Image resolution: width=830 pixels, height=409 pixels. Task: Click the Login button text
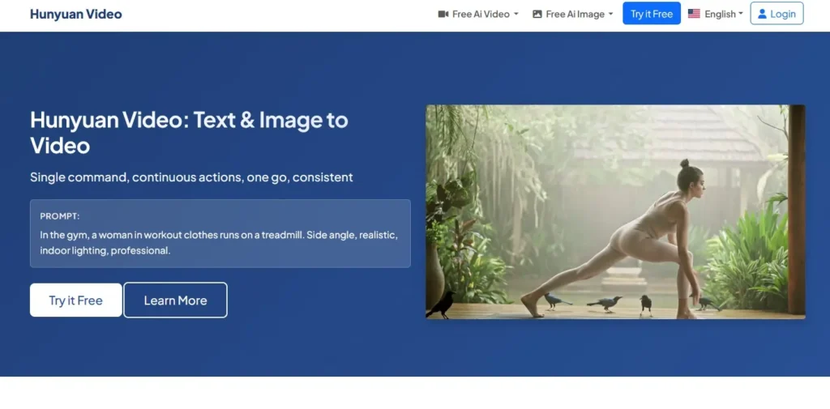tap(783, 15)
